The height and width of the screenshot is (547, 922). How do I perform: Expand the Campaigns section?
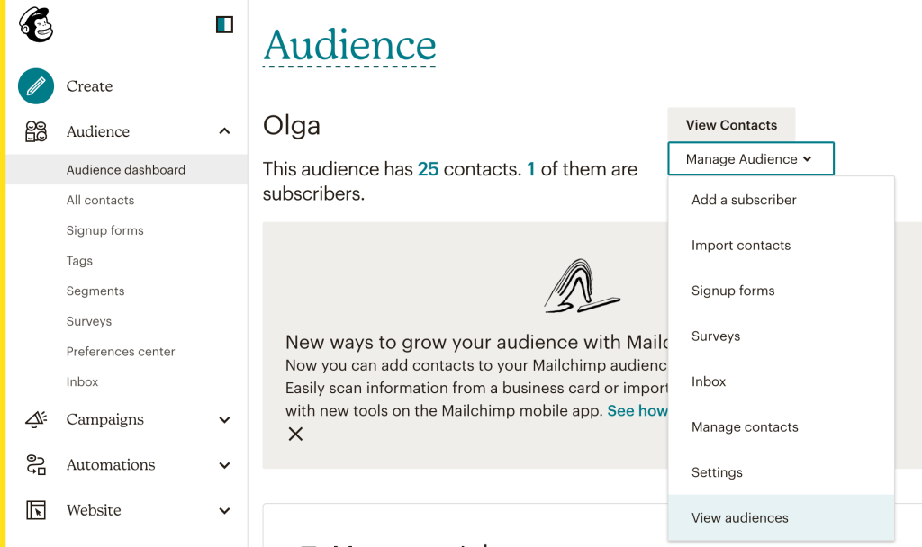click(x=224, y=419)
